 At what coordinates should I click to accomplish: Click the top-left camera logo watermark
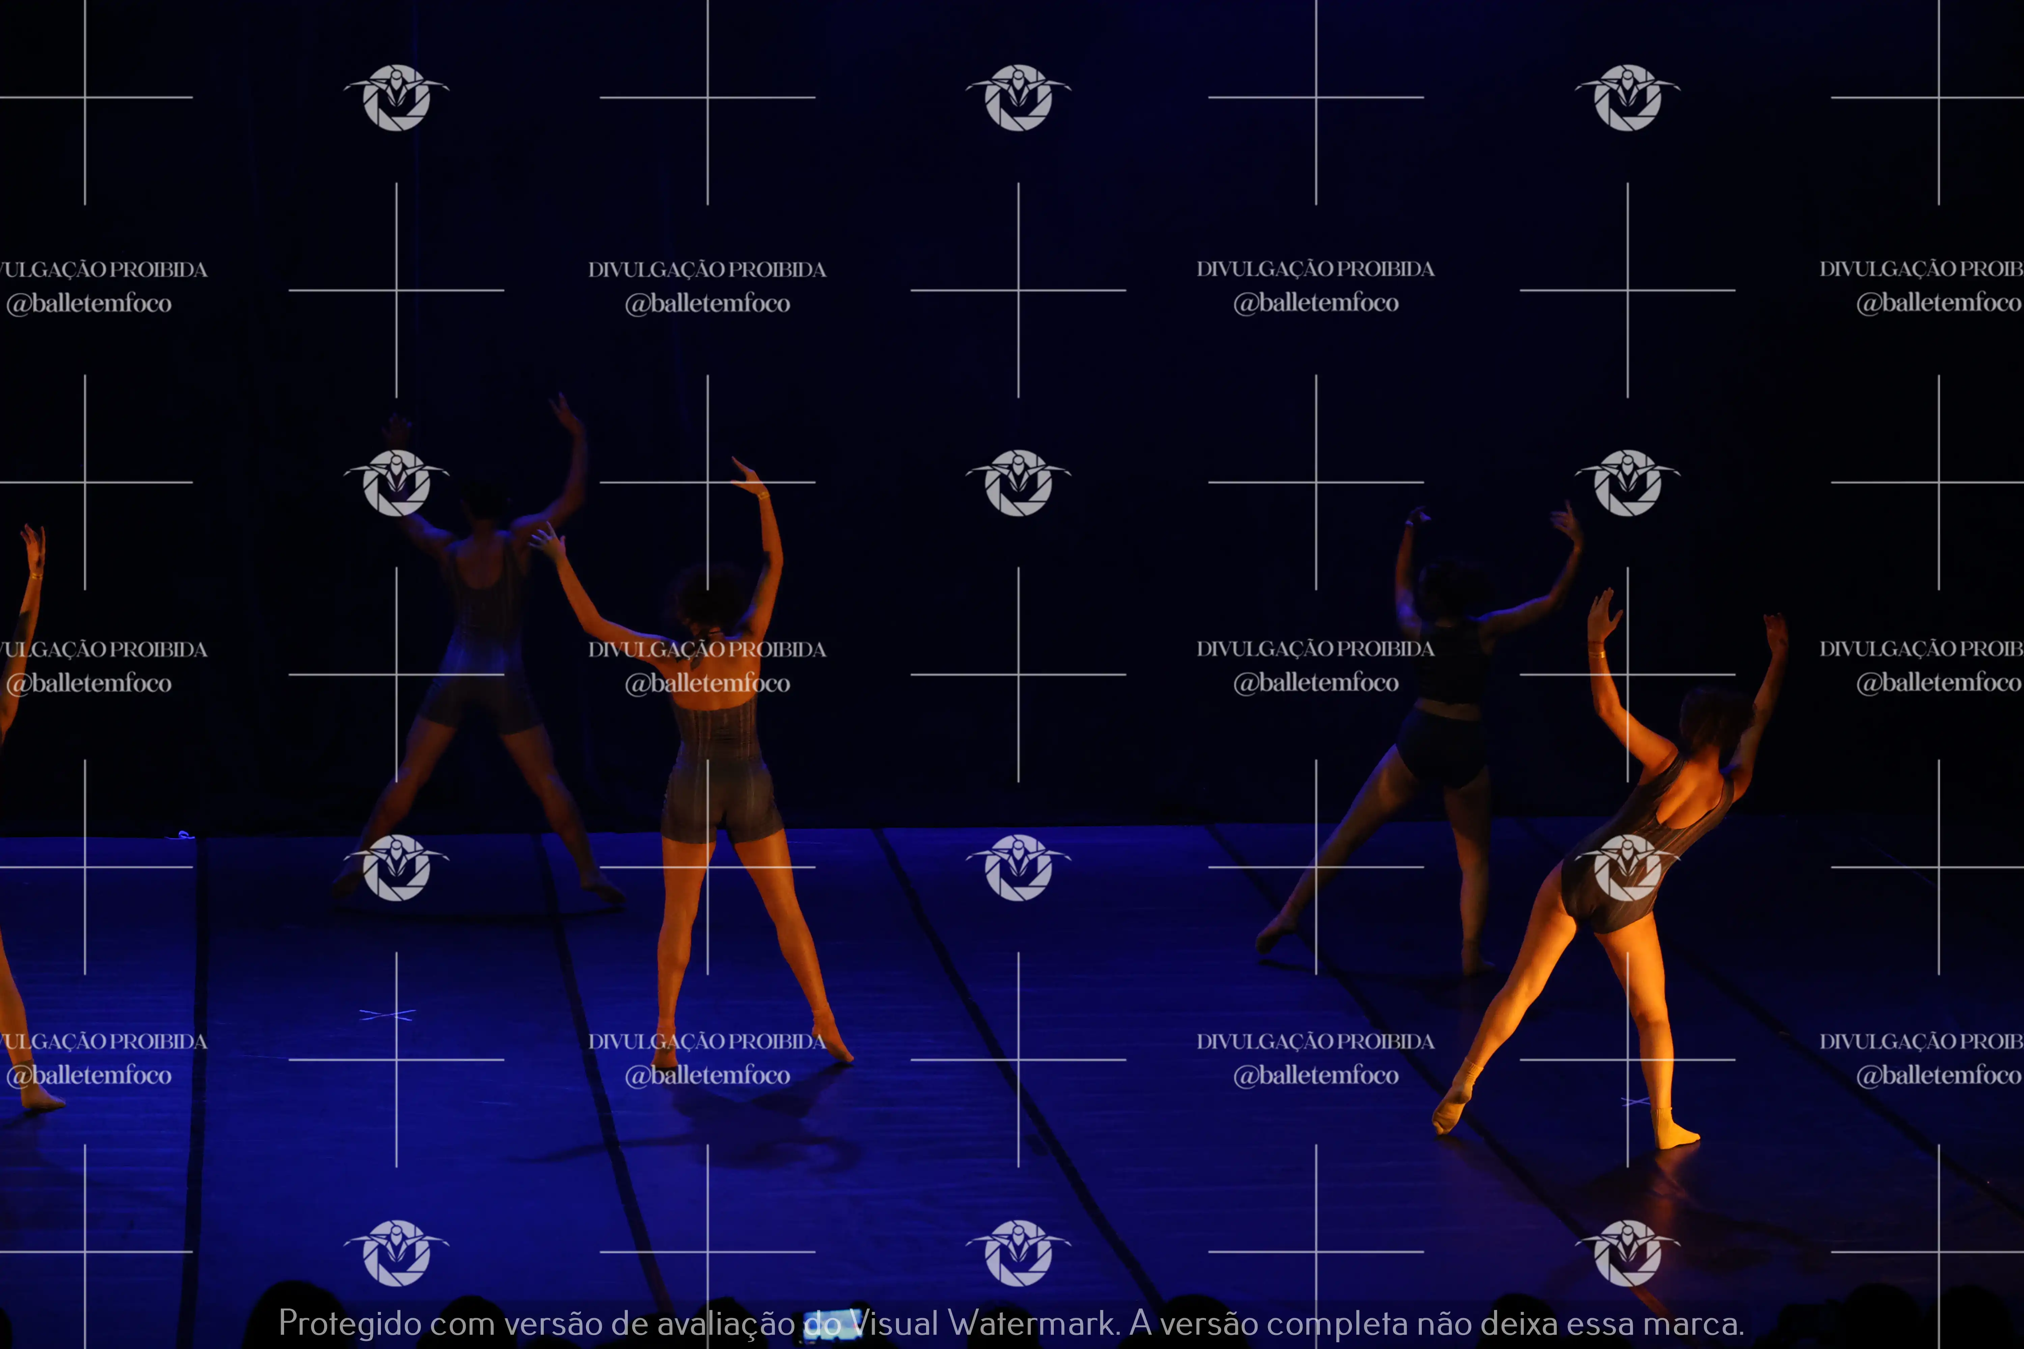(397, 97)
